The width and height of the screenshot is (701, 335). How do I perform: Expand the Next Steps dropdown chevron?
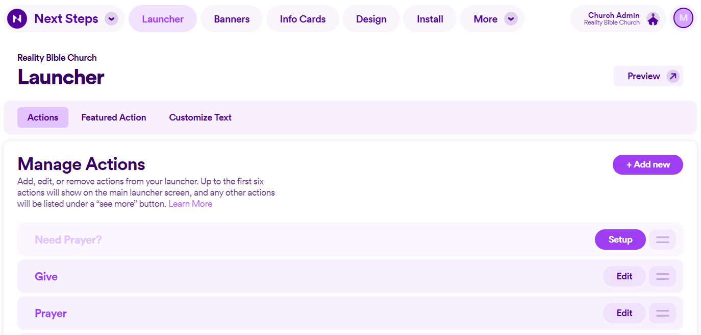[111, 18]
